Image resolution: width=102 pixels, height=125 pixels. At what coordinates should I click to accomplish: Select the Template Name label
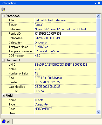[x=18, y=47]
